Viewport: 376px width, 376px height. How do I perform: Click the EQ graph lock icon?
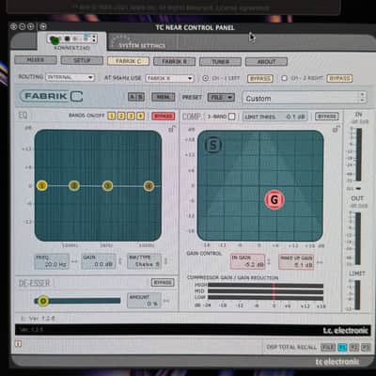[172, 129]
